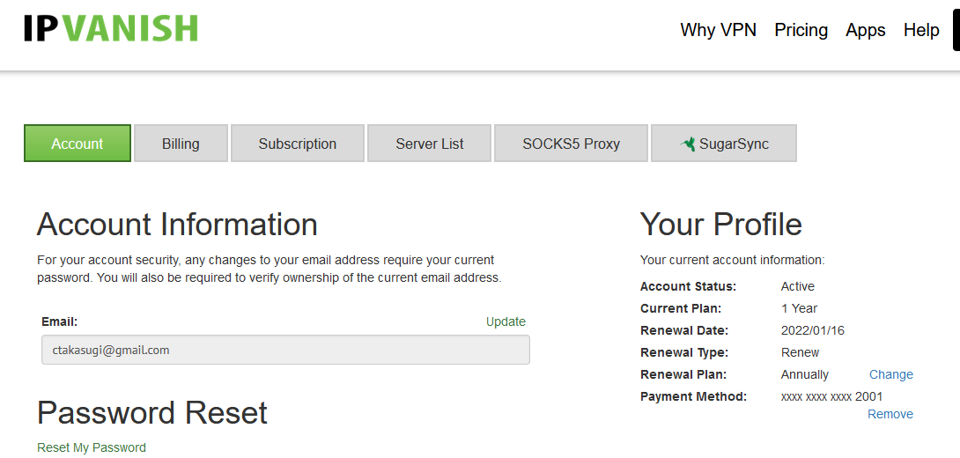Switch to the Billing tab
Viewport: 960px width, 458px height.
click(x=181, y=144)
